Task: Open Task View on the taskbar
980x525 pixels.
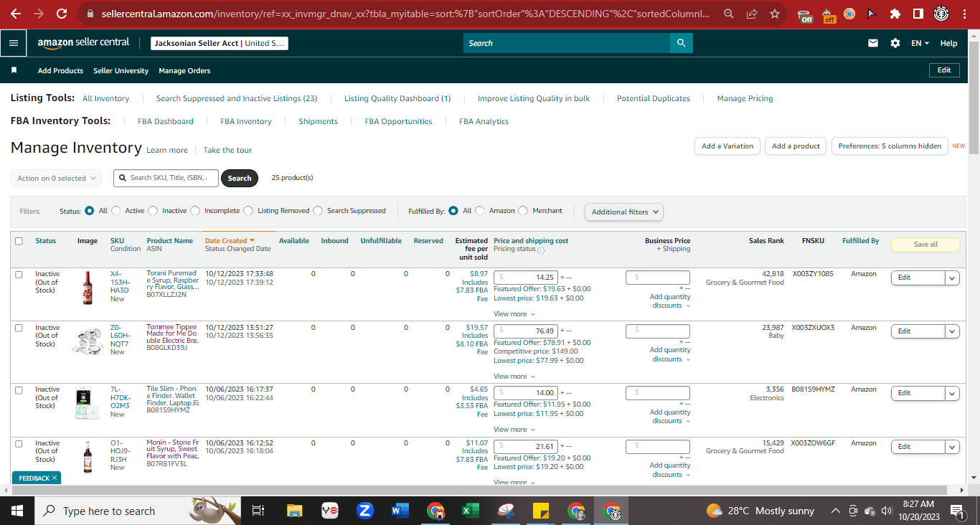Action: click(258, 511)
